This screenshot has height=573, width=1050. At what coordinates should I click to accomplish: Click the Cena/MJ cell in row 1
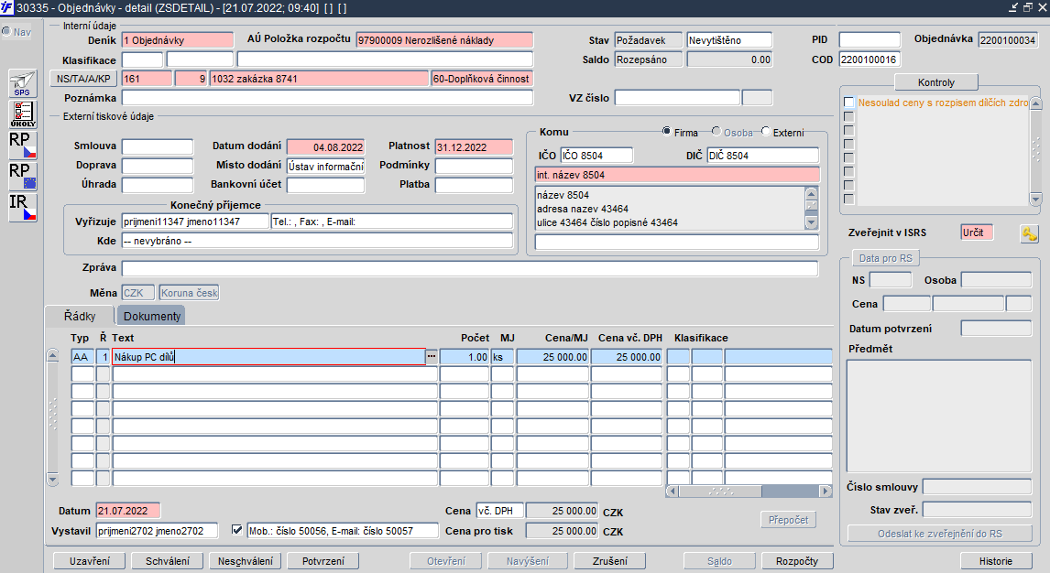coord(552,356)
